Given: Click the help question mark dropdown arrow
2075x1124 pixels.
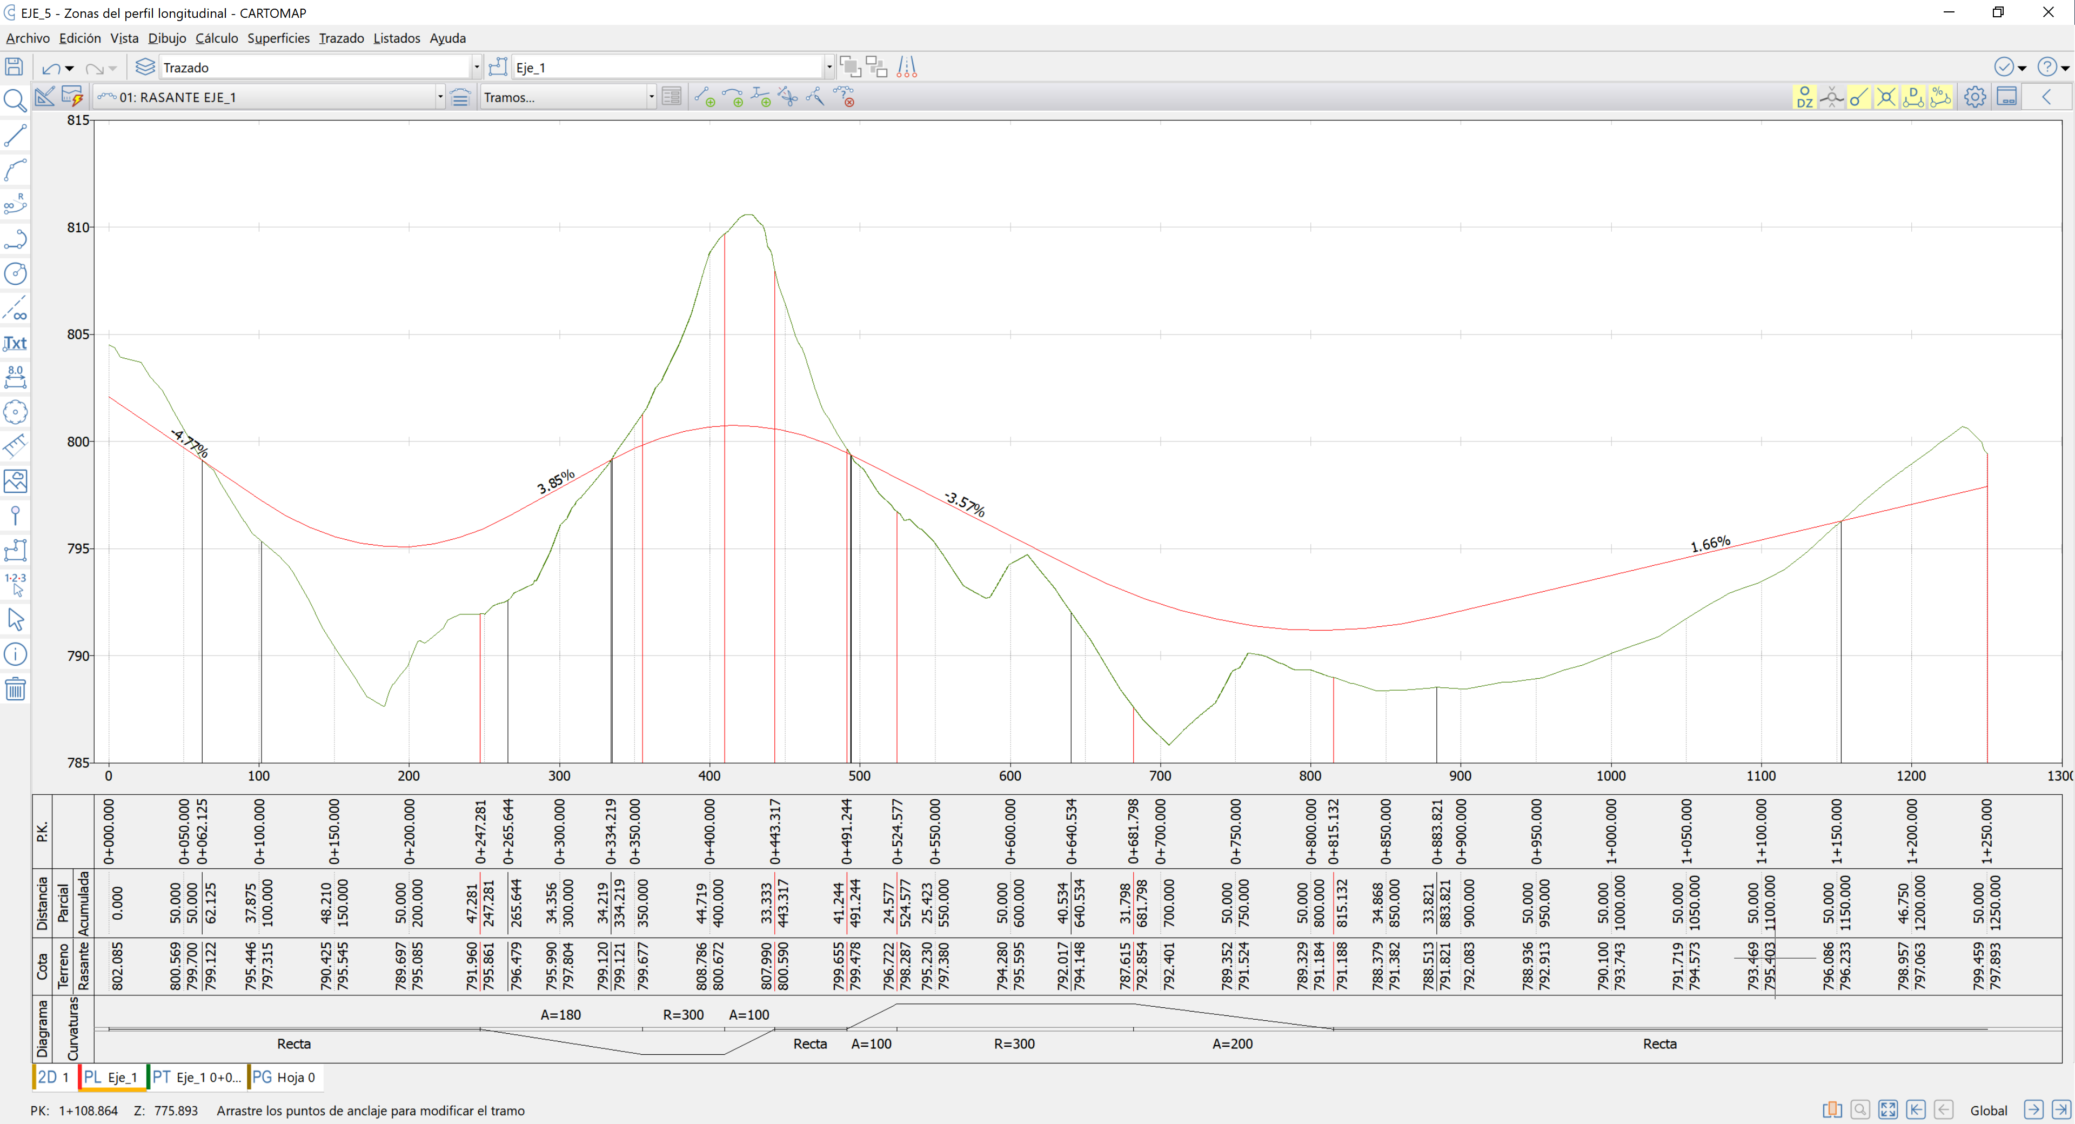Looking at the screenshot, I should pyautogui.click(x=2065, y=68).
